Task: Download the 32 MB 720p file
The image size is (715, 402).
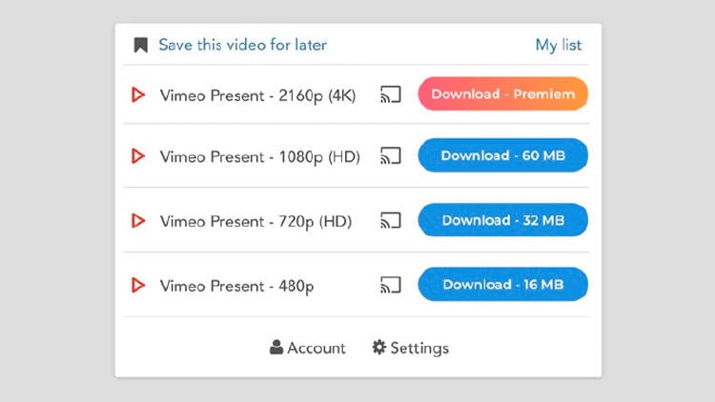Action: pyautogui.click(x=502, y=221)
